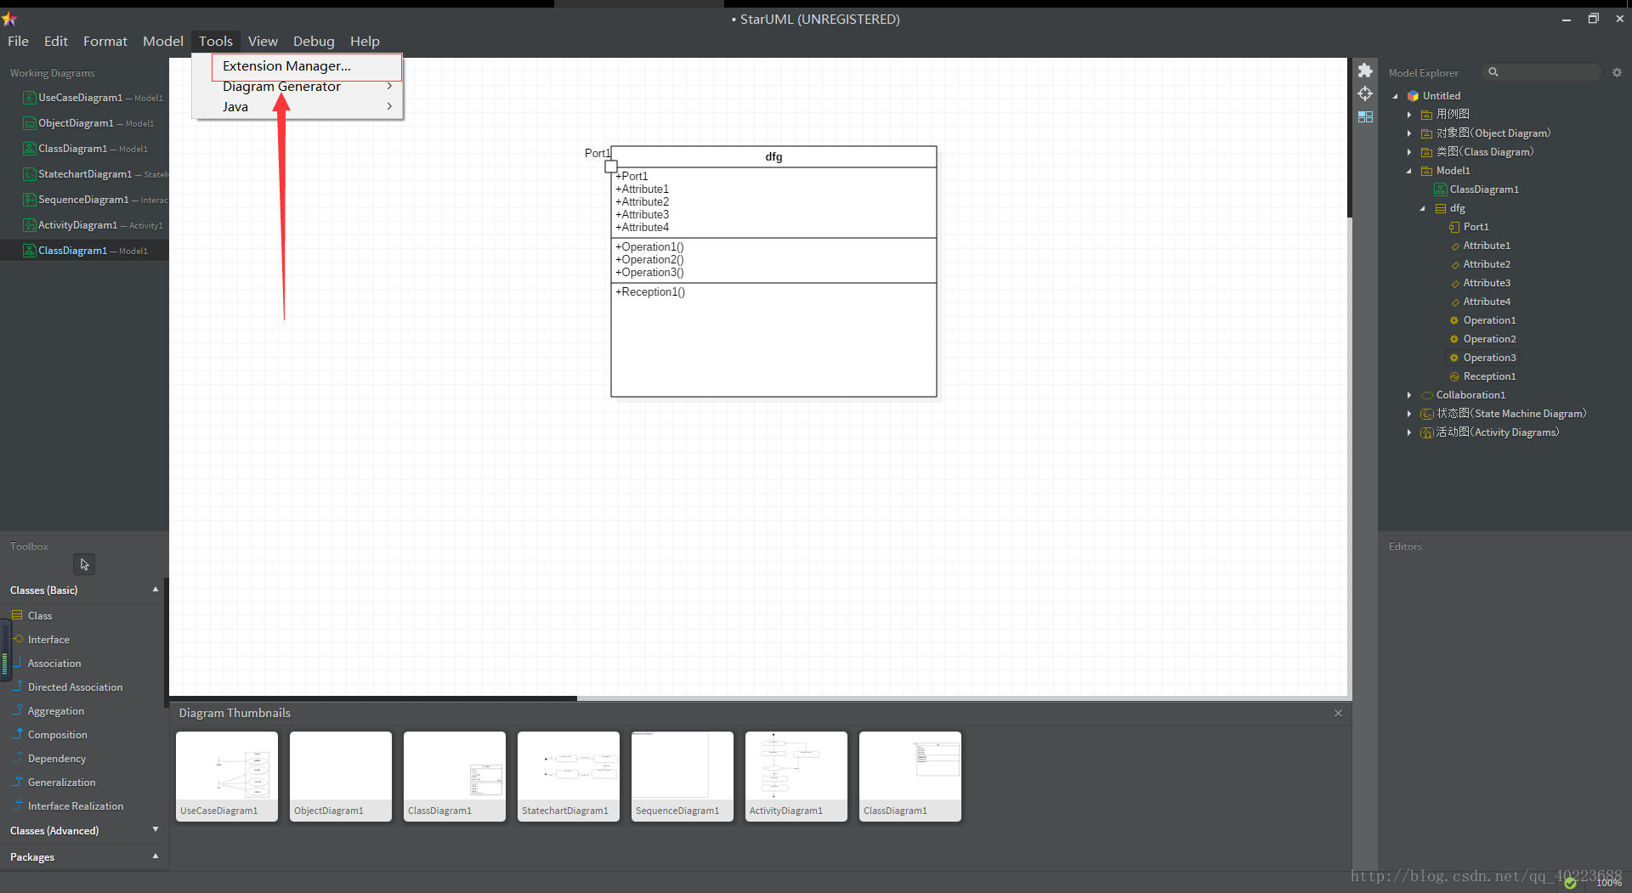Open the Edit menu

tap(56, 41)
